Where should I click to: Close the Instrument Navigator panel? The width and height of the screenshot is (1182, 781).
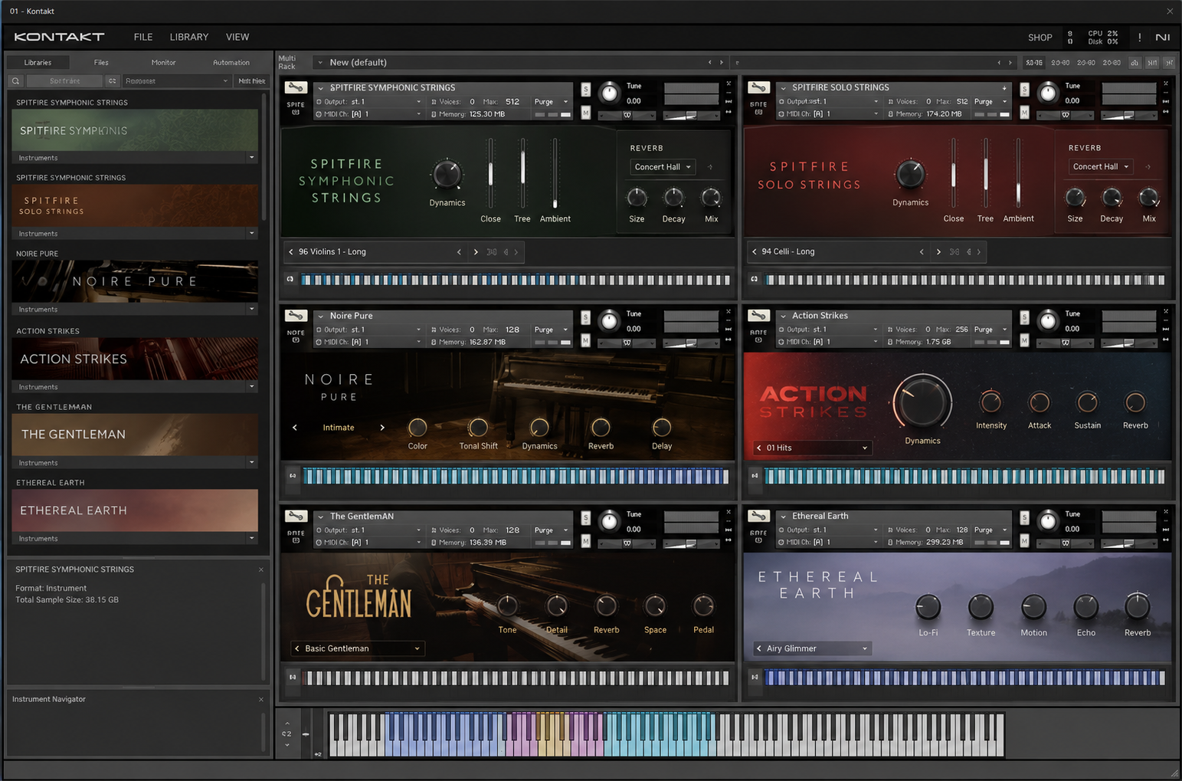(x=261, y=699)
